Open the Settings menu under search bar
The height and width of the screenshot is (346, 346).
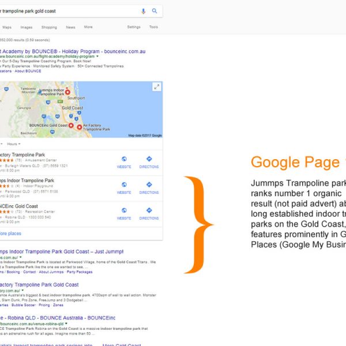click(134, 27)
